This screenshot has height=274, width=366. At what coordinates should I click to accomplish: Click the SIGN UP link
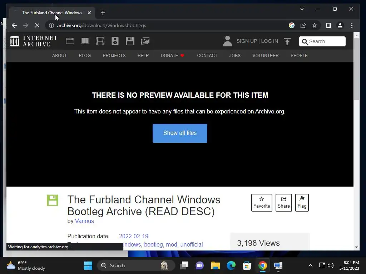[247, 41]
